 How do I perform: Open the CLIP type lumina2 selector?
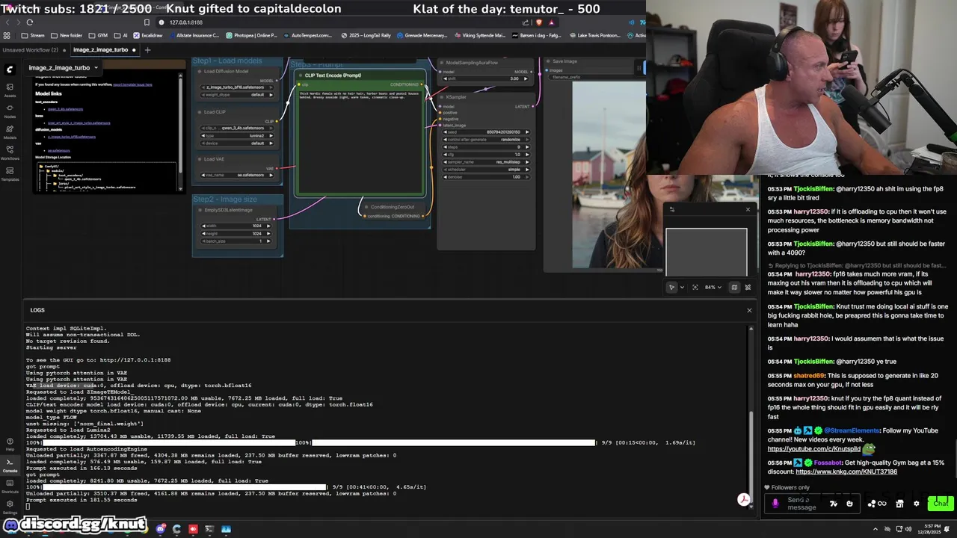pyautogui.click(x=237, y=135)
